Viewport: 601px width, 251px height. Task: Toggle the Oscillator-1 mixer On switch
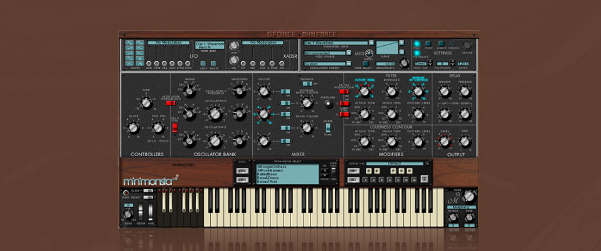pyautogui.click(x=285, y=91)
